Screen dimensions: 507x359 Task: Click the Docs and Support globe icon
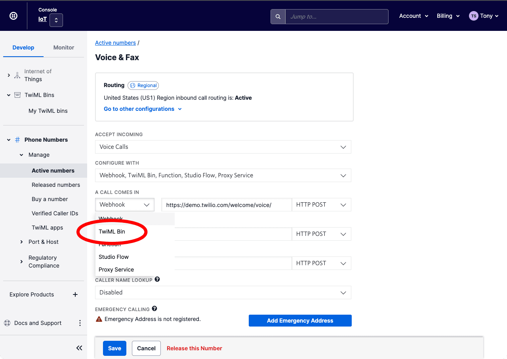pos(7,323)
